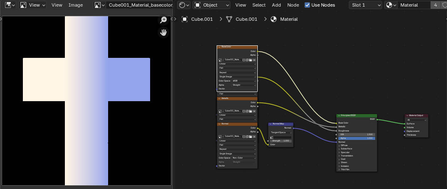This screenshot has width=447, height=189.
Task: Open BaseColor Straight alpha dropdown
Action: [x=244, y=85]
